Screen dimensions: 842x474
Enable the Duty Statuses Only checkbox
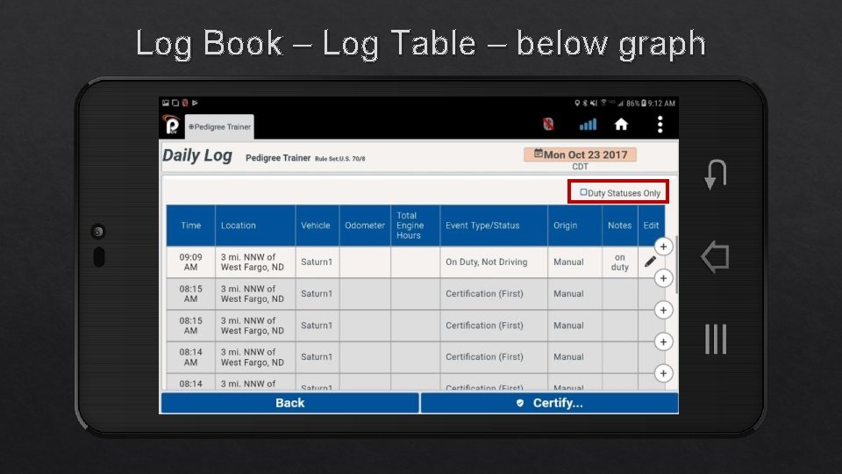click(x=583, y=192)
